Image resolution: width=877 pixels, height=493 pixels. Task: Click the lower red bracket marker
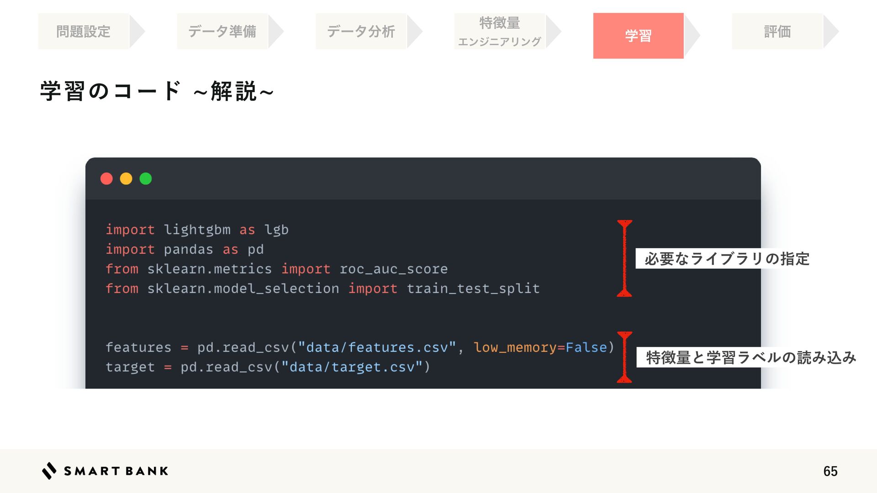(x=624, y=357)
